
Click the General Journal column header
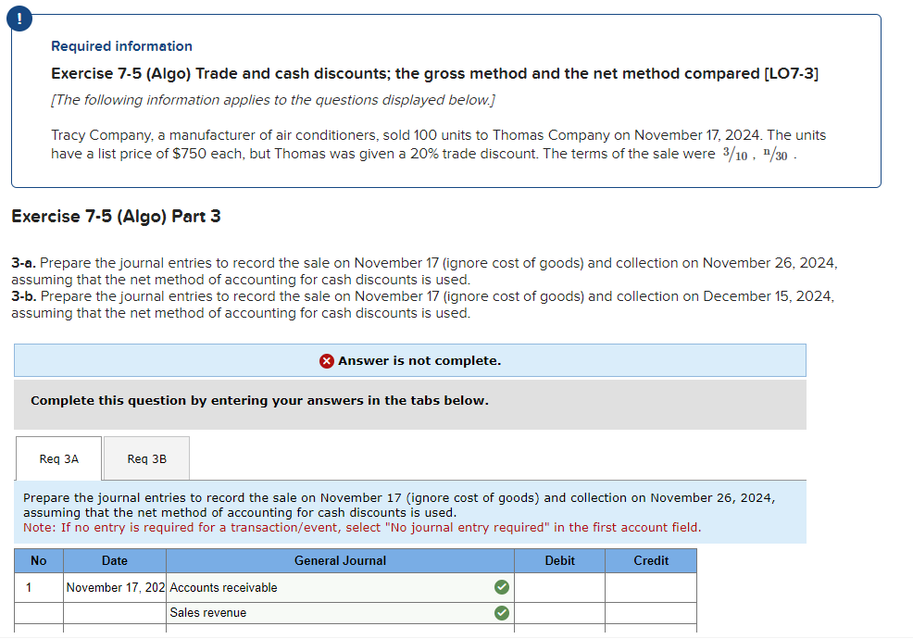point(340,561)
